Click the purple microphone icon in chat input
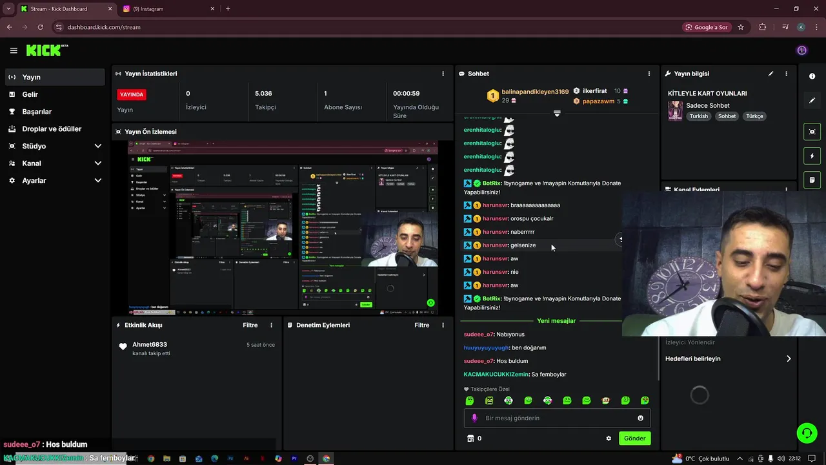Image resolution: width=826 pixels, height=465 pixels. coord(474,418)
